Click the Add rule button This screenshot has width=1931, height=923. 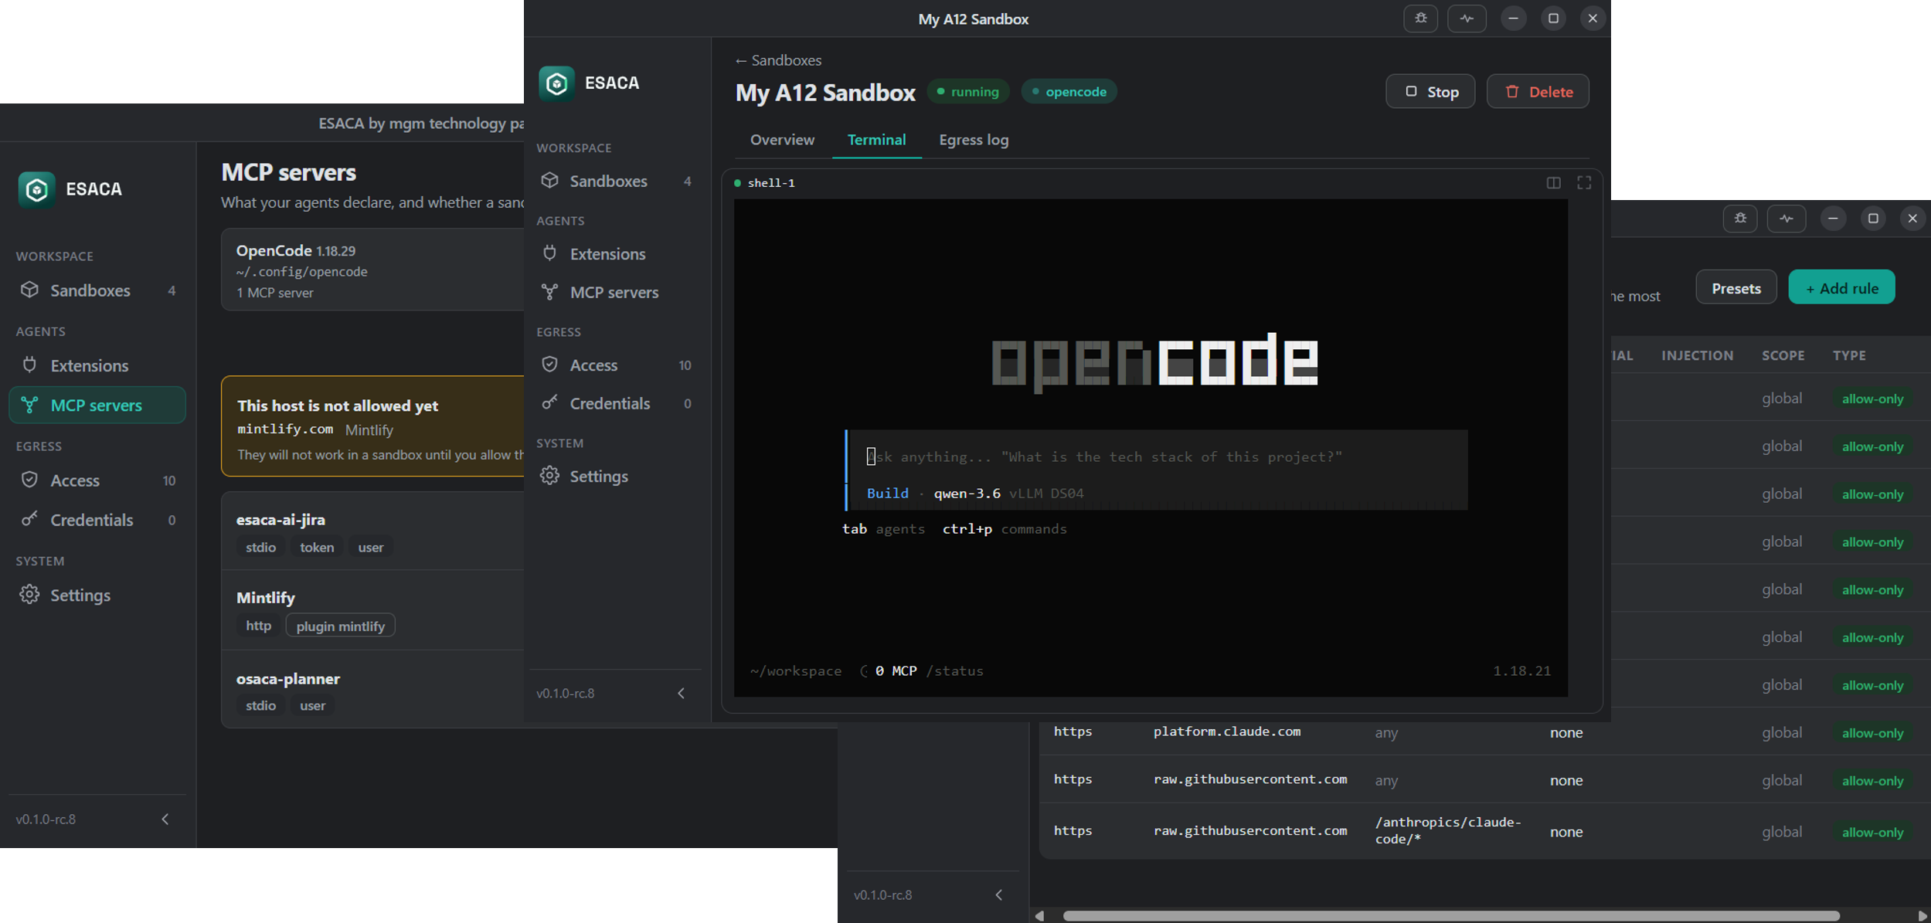pyautogui.click(x=1841, y=287)
